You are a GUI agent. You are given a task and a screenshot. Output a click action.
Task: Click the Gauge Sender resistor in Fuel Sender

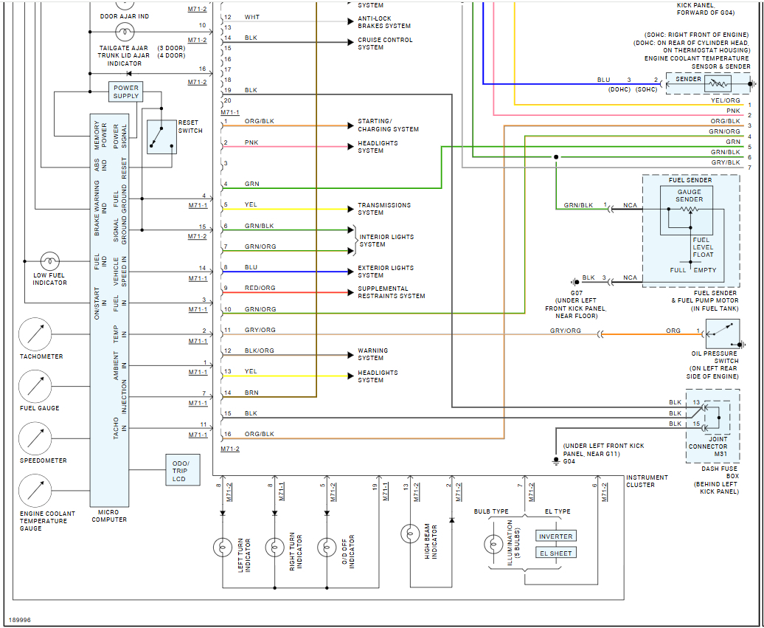690,209
